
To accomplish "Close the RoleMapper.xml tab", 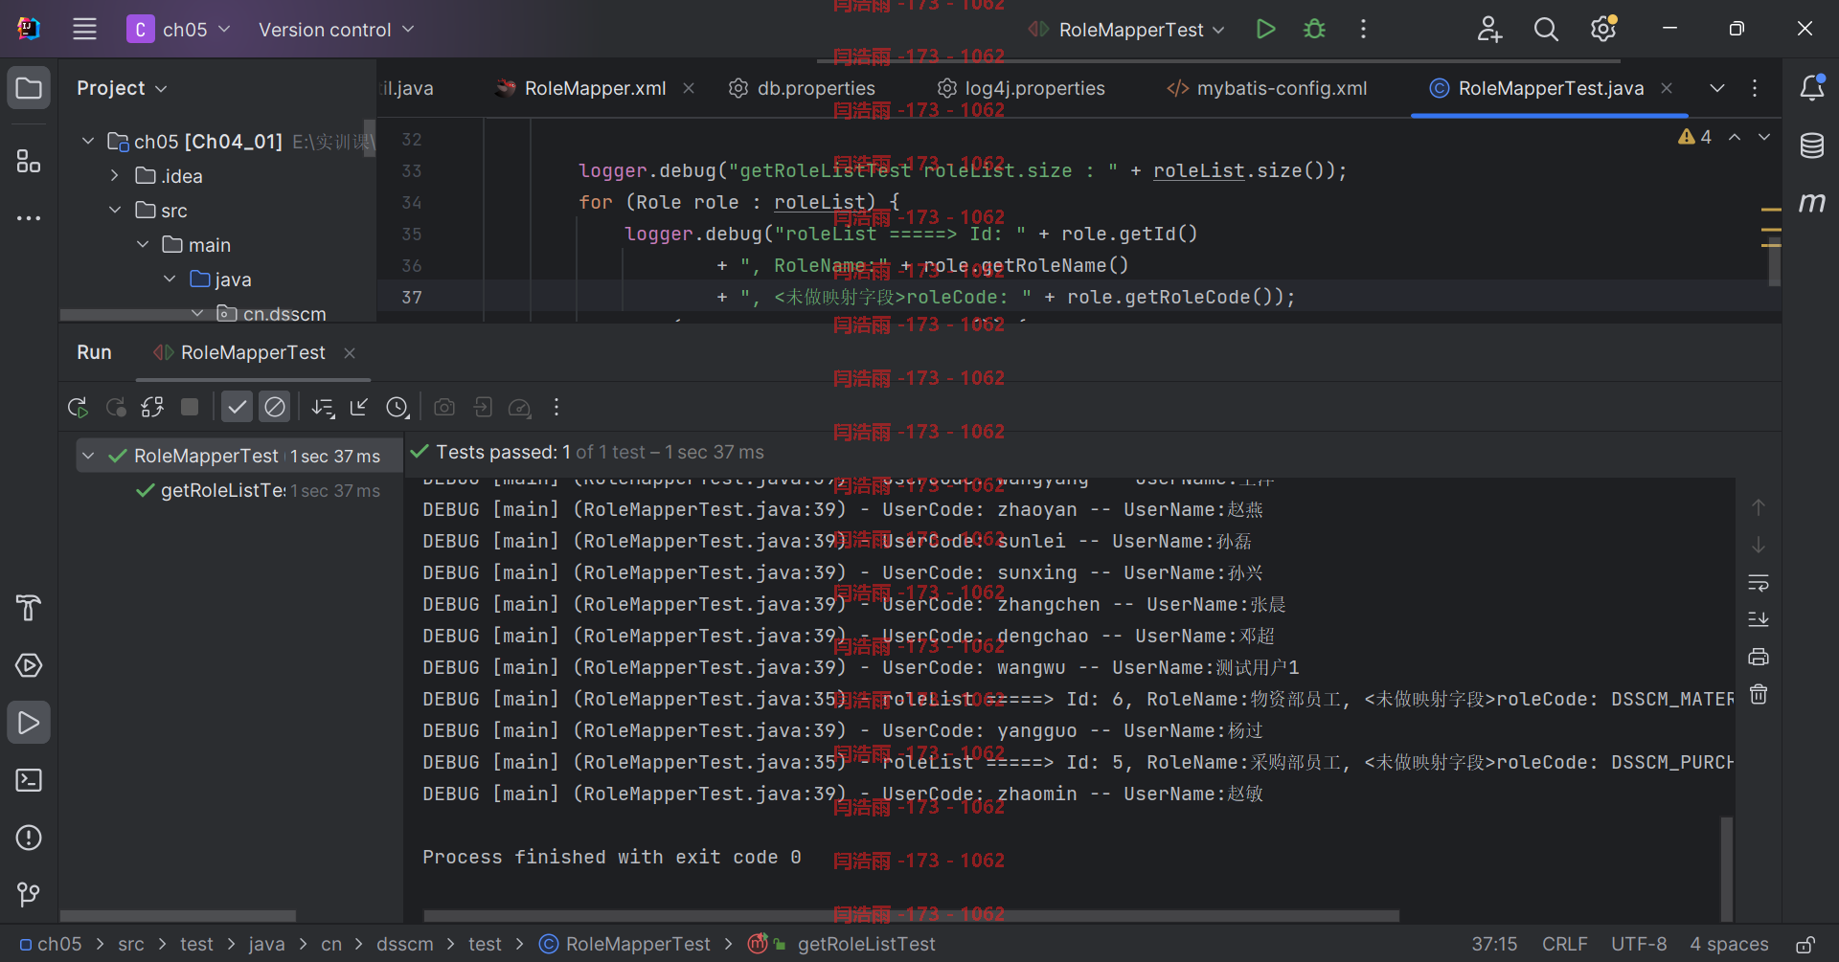I will tap(689, 88).
